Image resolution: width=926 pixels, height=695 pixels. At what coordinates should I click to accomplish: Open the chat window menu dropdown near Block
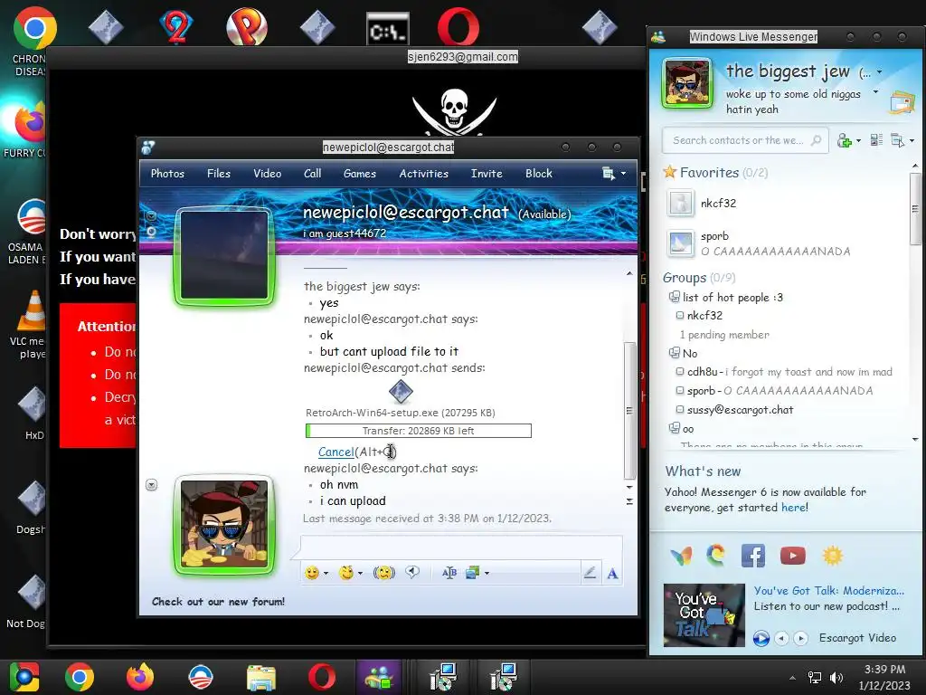point(623,174)
